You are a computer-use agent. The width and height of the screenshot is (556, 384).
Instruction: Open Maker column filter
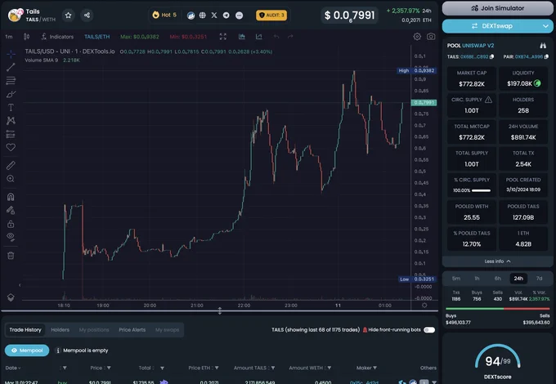pyautogui.click(x=374, y=368)
